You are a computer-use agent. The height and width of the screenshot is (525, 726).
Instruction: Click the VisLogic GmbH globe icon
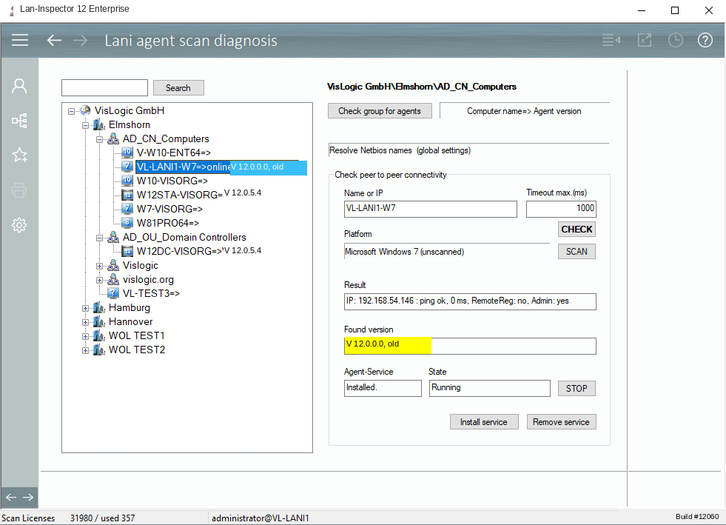coord(85,110)
